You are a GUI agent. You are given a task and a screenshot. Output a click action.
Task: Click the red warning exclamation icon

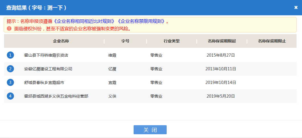click(9, 28)
